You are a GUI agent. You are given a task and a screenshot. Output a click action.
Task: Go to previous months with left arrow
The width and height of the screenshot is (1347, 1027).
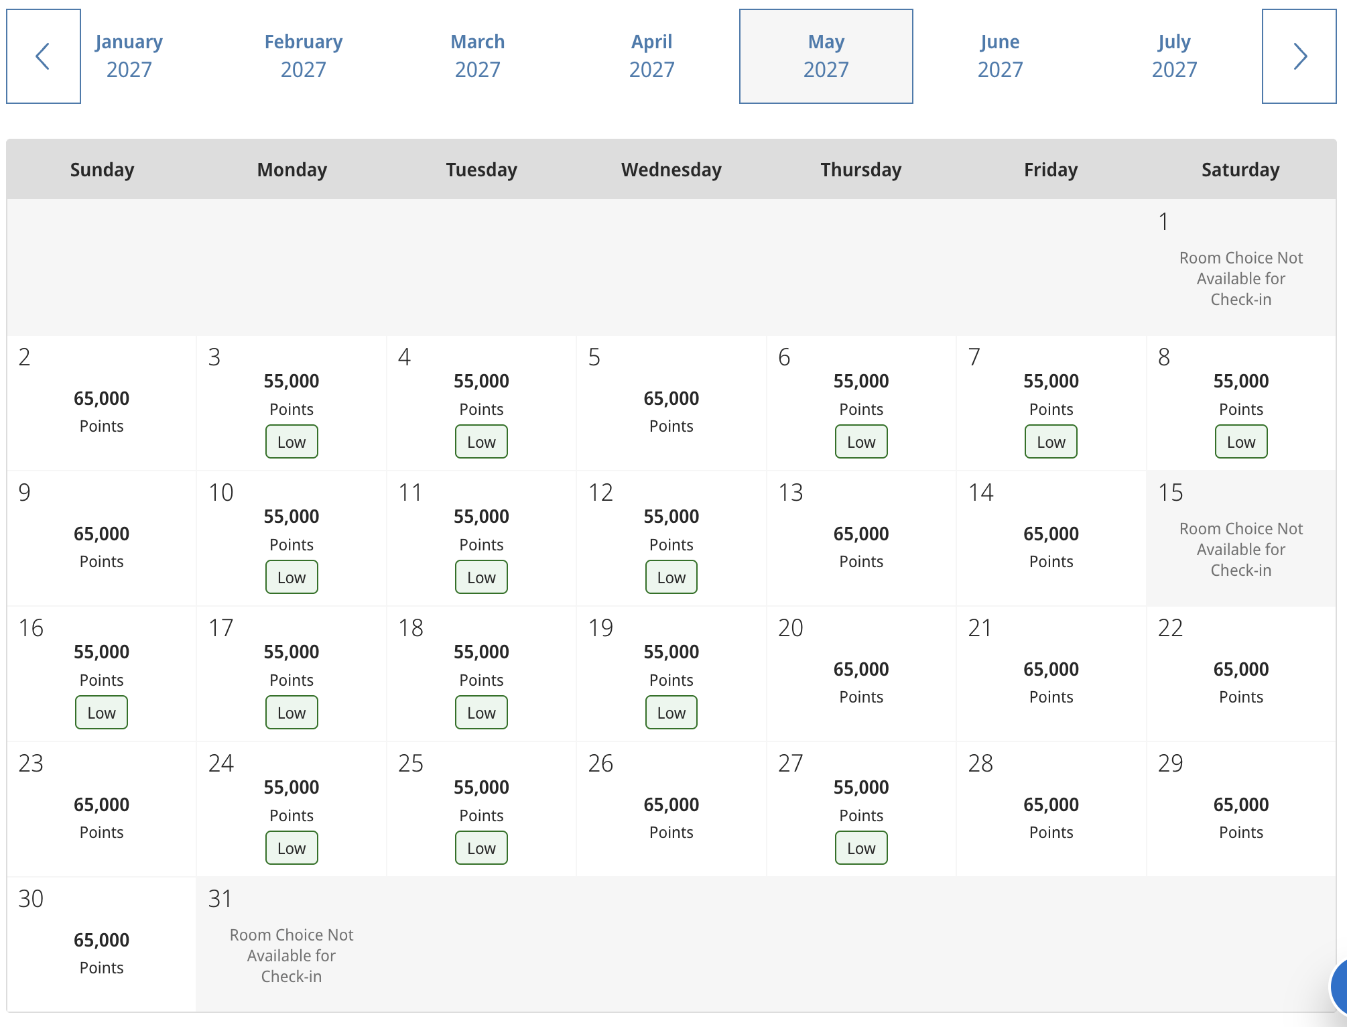pyautogui.click(x=44, y=56)
